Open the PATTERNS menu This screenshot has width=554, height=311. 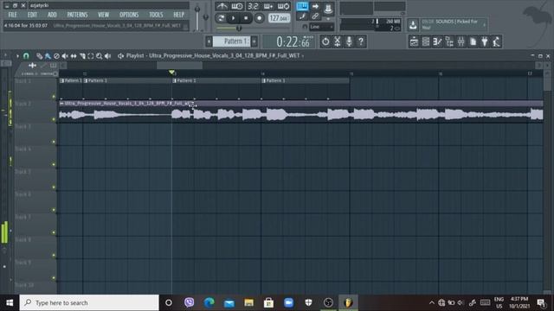(77, 15)
